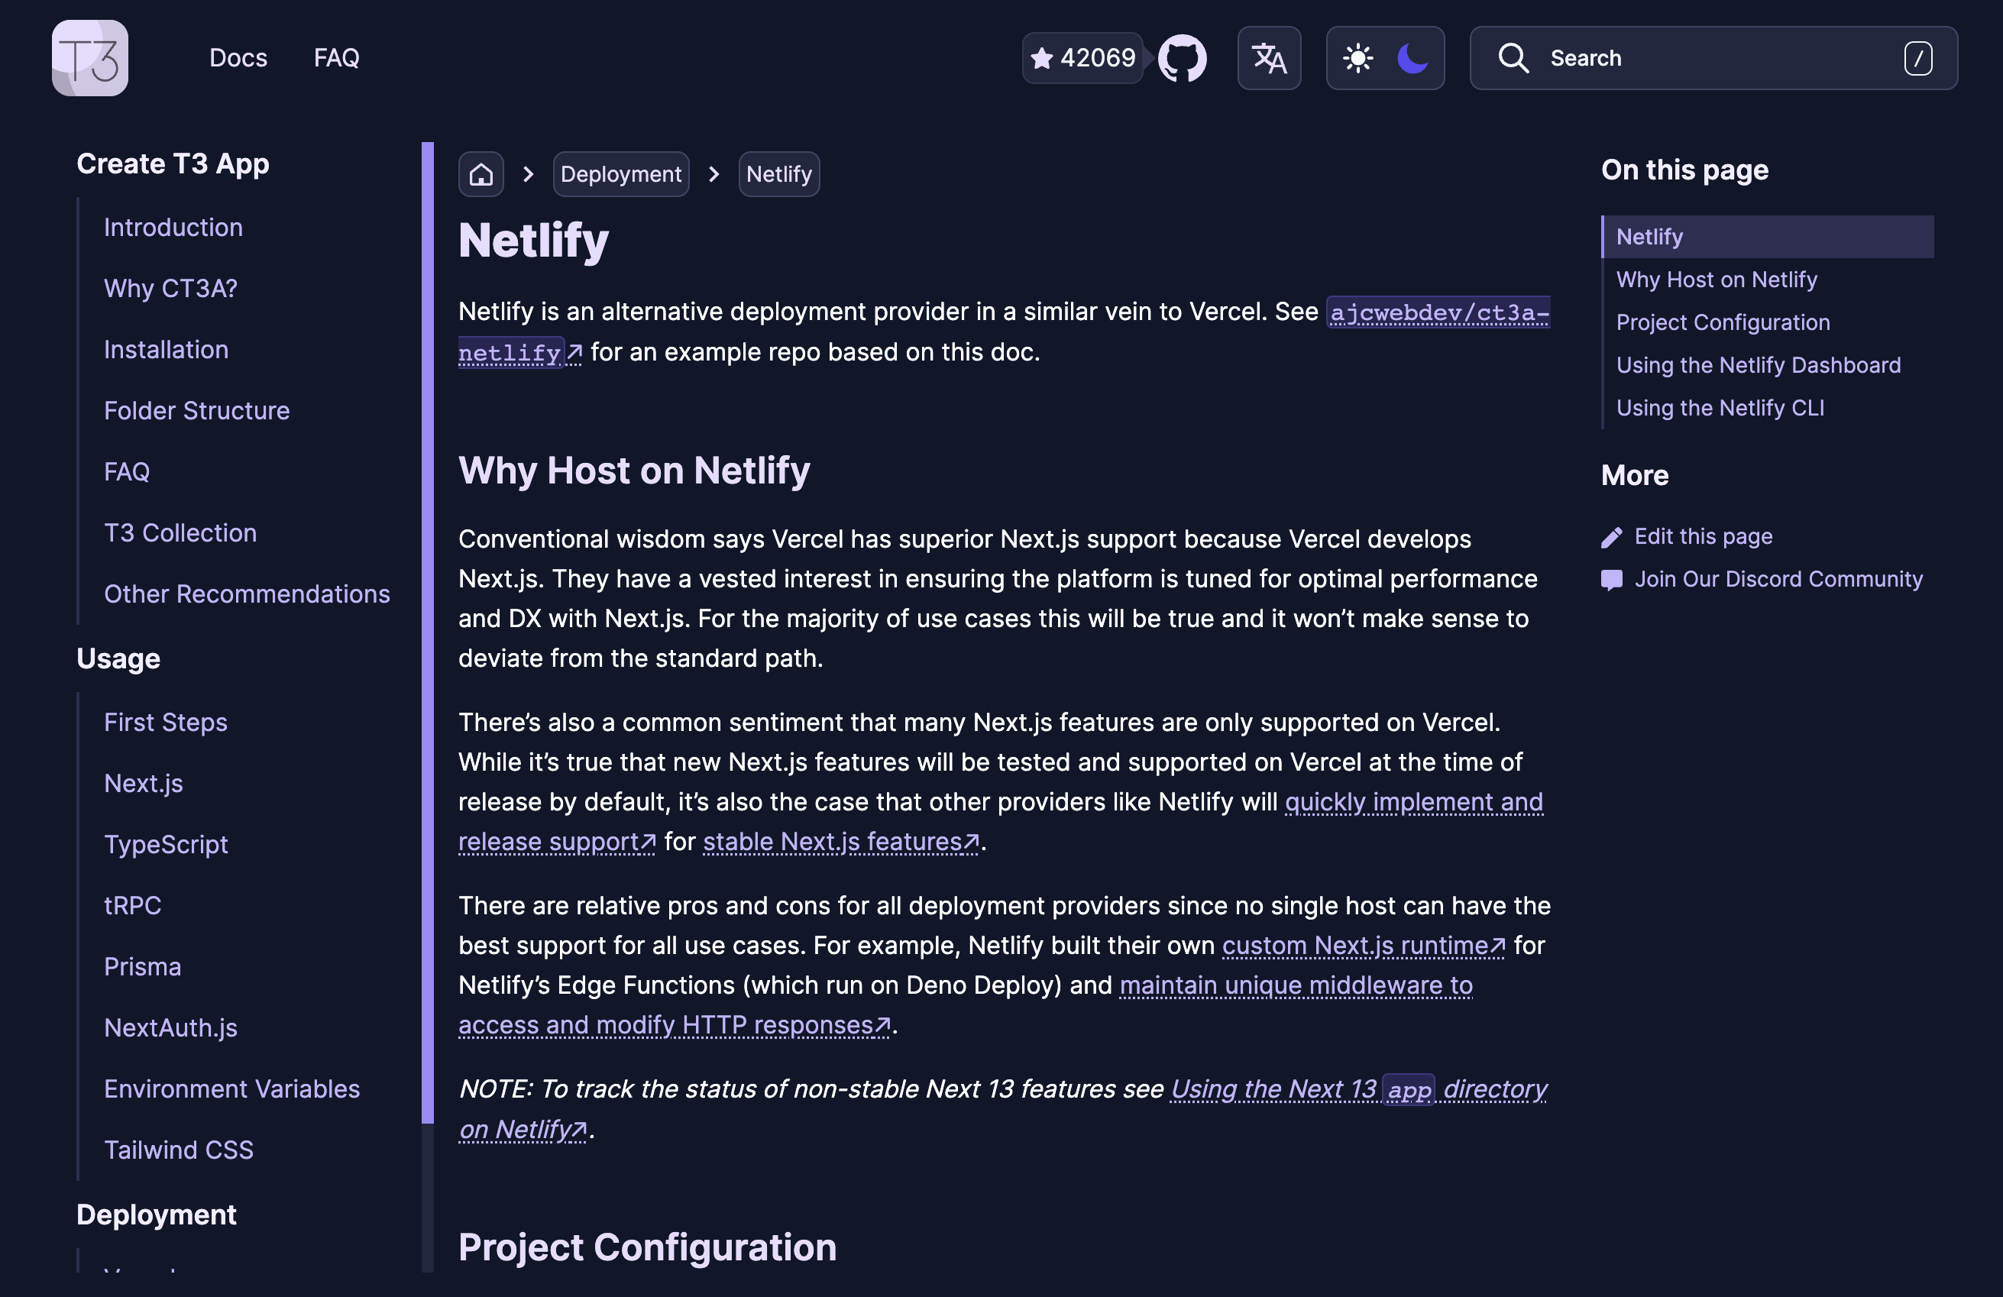2003x1297 pixels.
Task: Expand the Usage section in the sidebar
Action: (x=118, y=658)
